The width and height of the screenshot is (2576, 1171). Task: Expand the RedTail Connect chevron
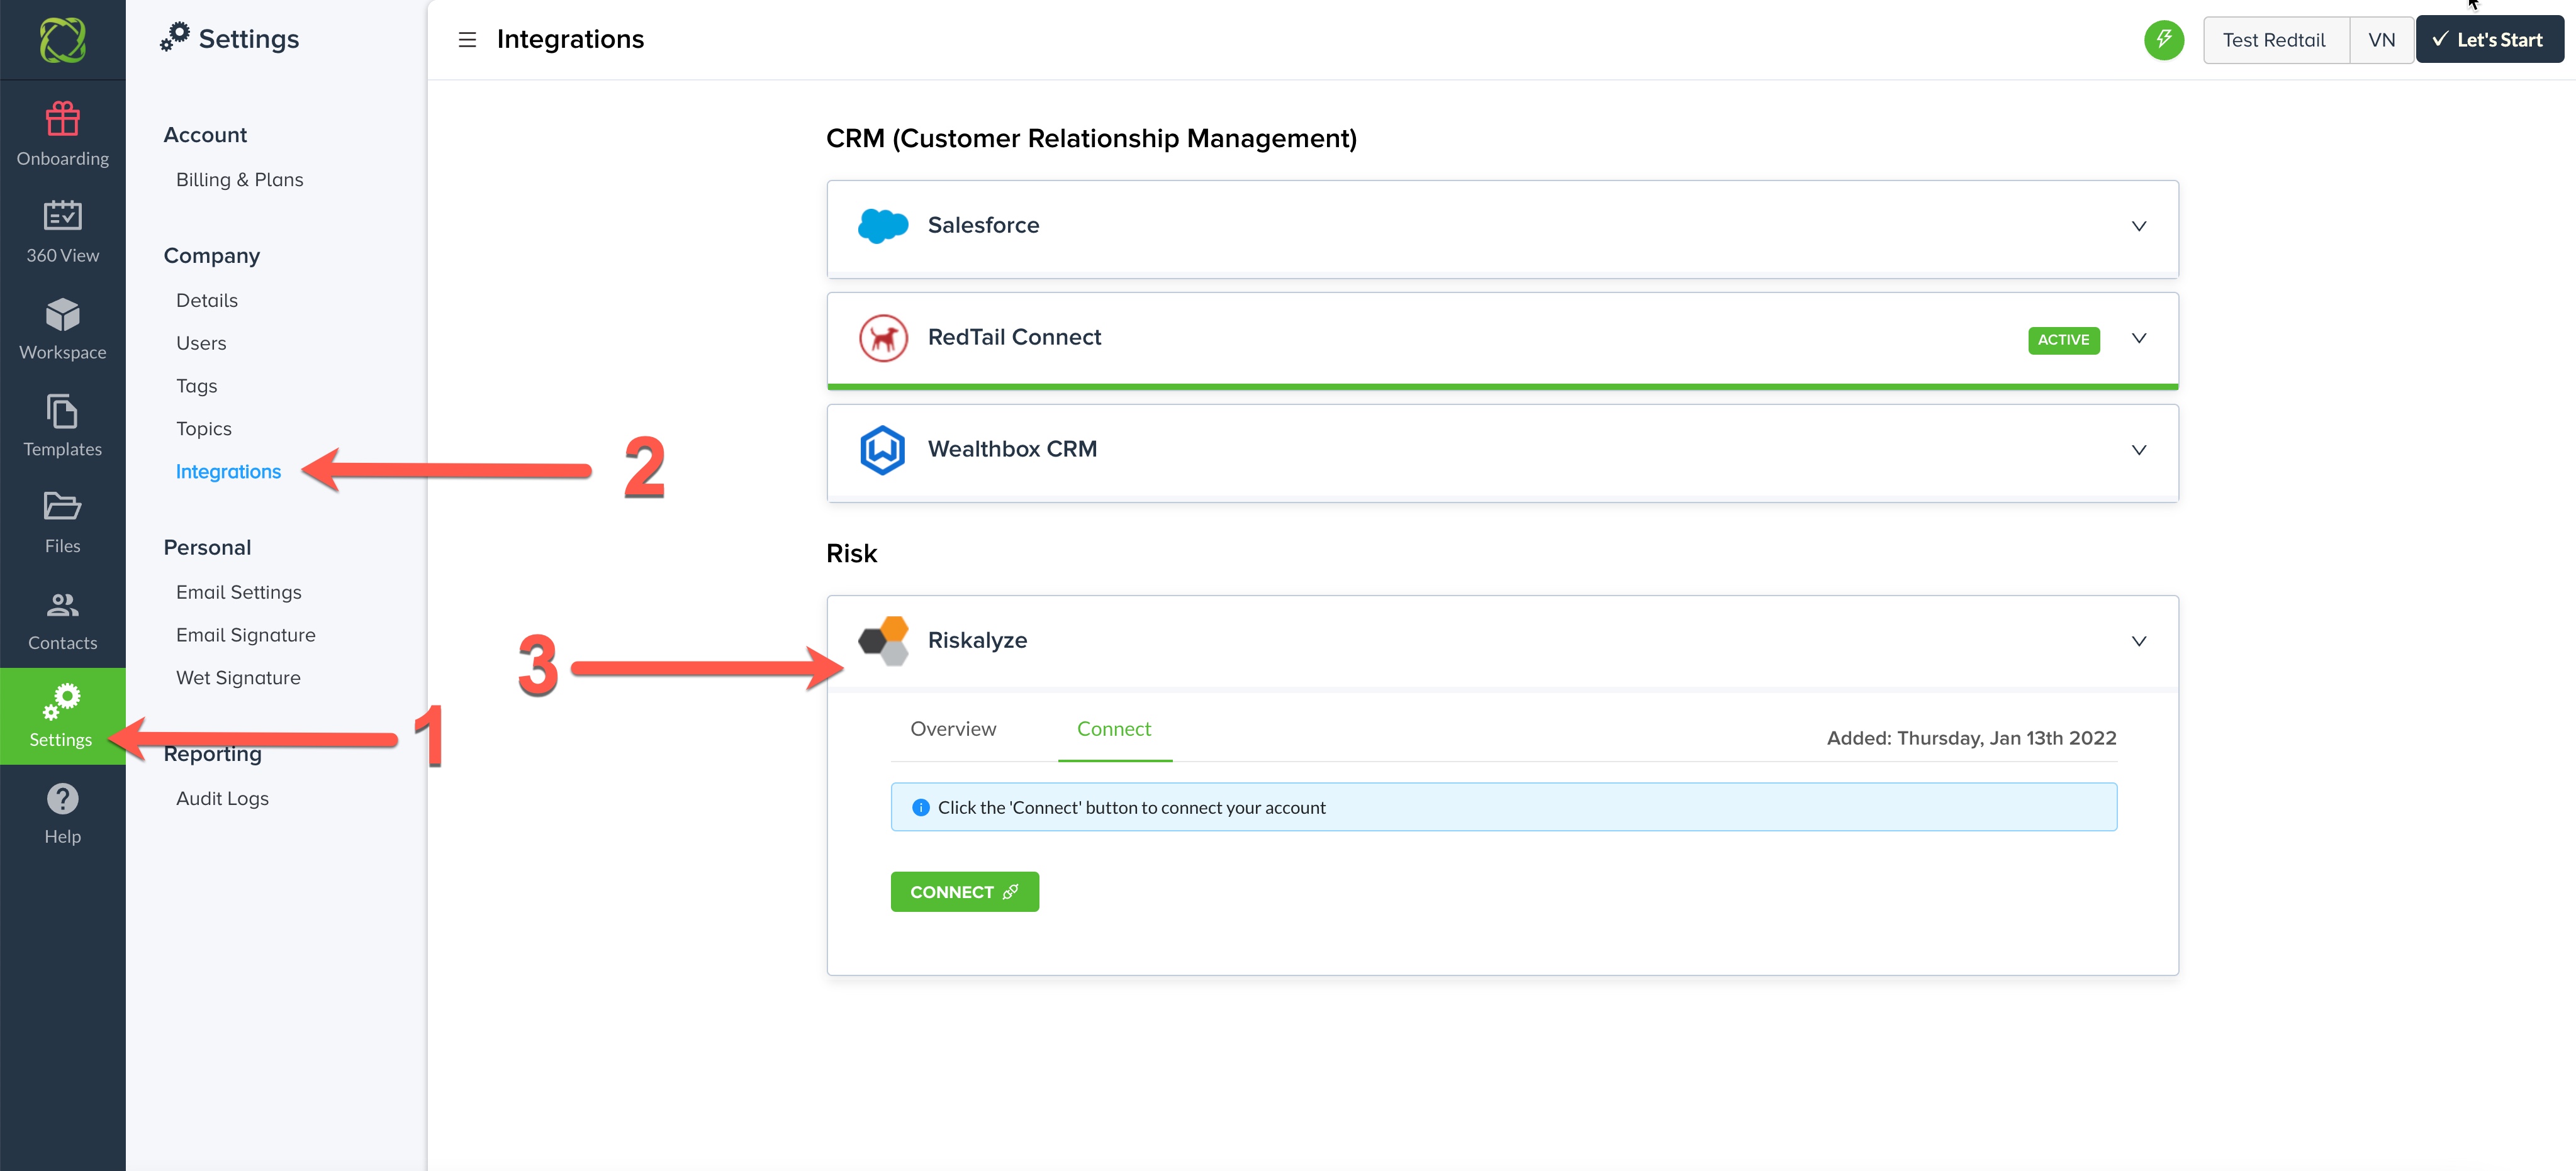click(2138, 338)
